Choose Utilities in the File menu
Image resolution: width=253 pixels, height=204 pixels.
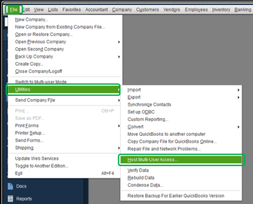pyautogui.click(x=64, y=90)
